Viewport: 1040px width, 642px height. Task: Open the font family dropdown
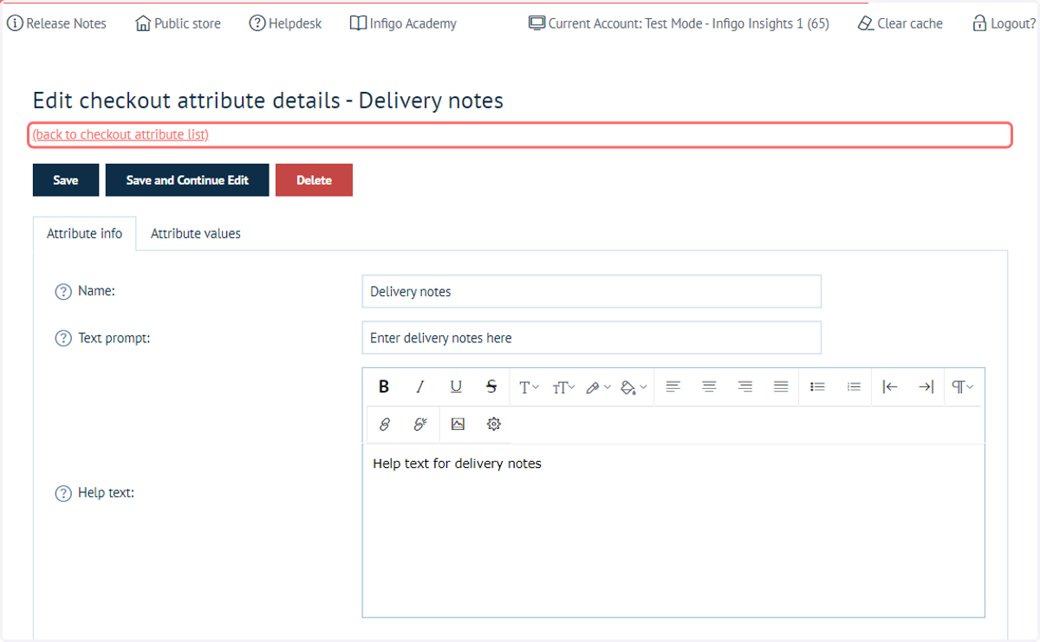(529, 387)
